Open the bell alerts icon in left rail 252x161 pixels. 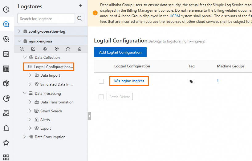pos(6,128)
